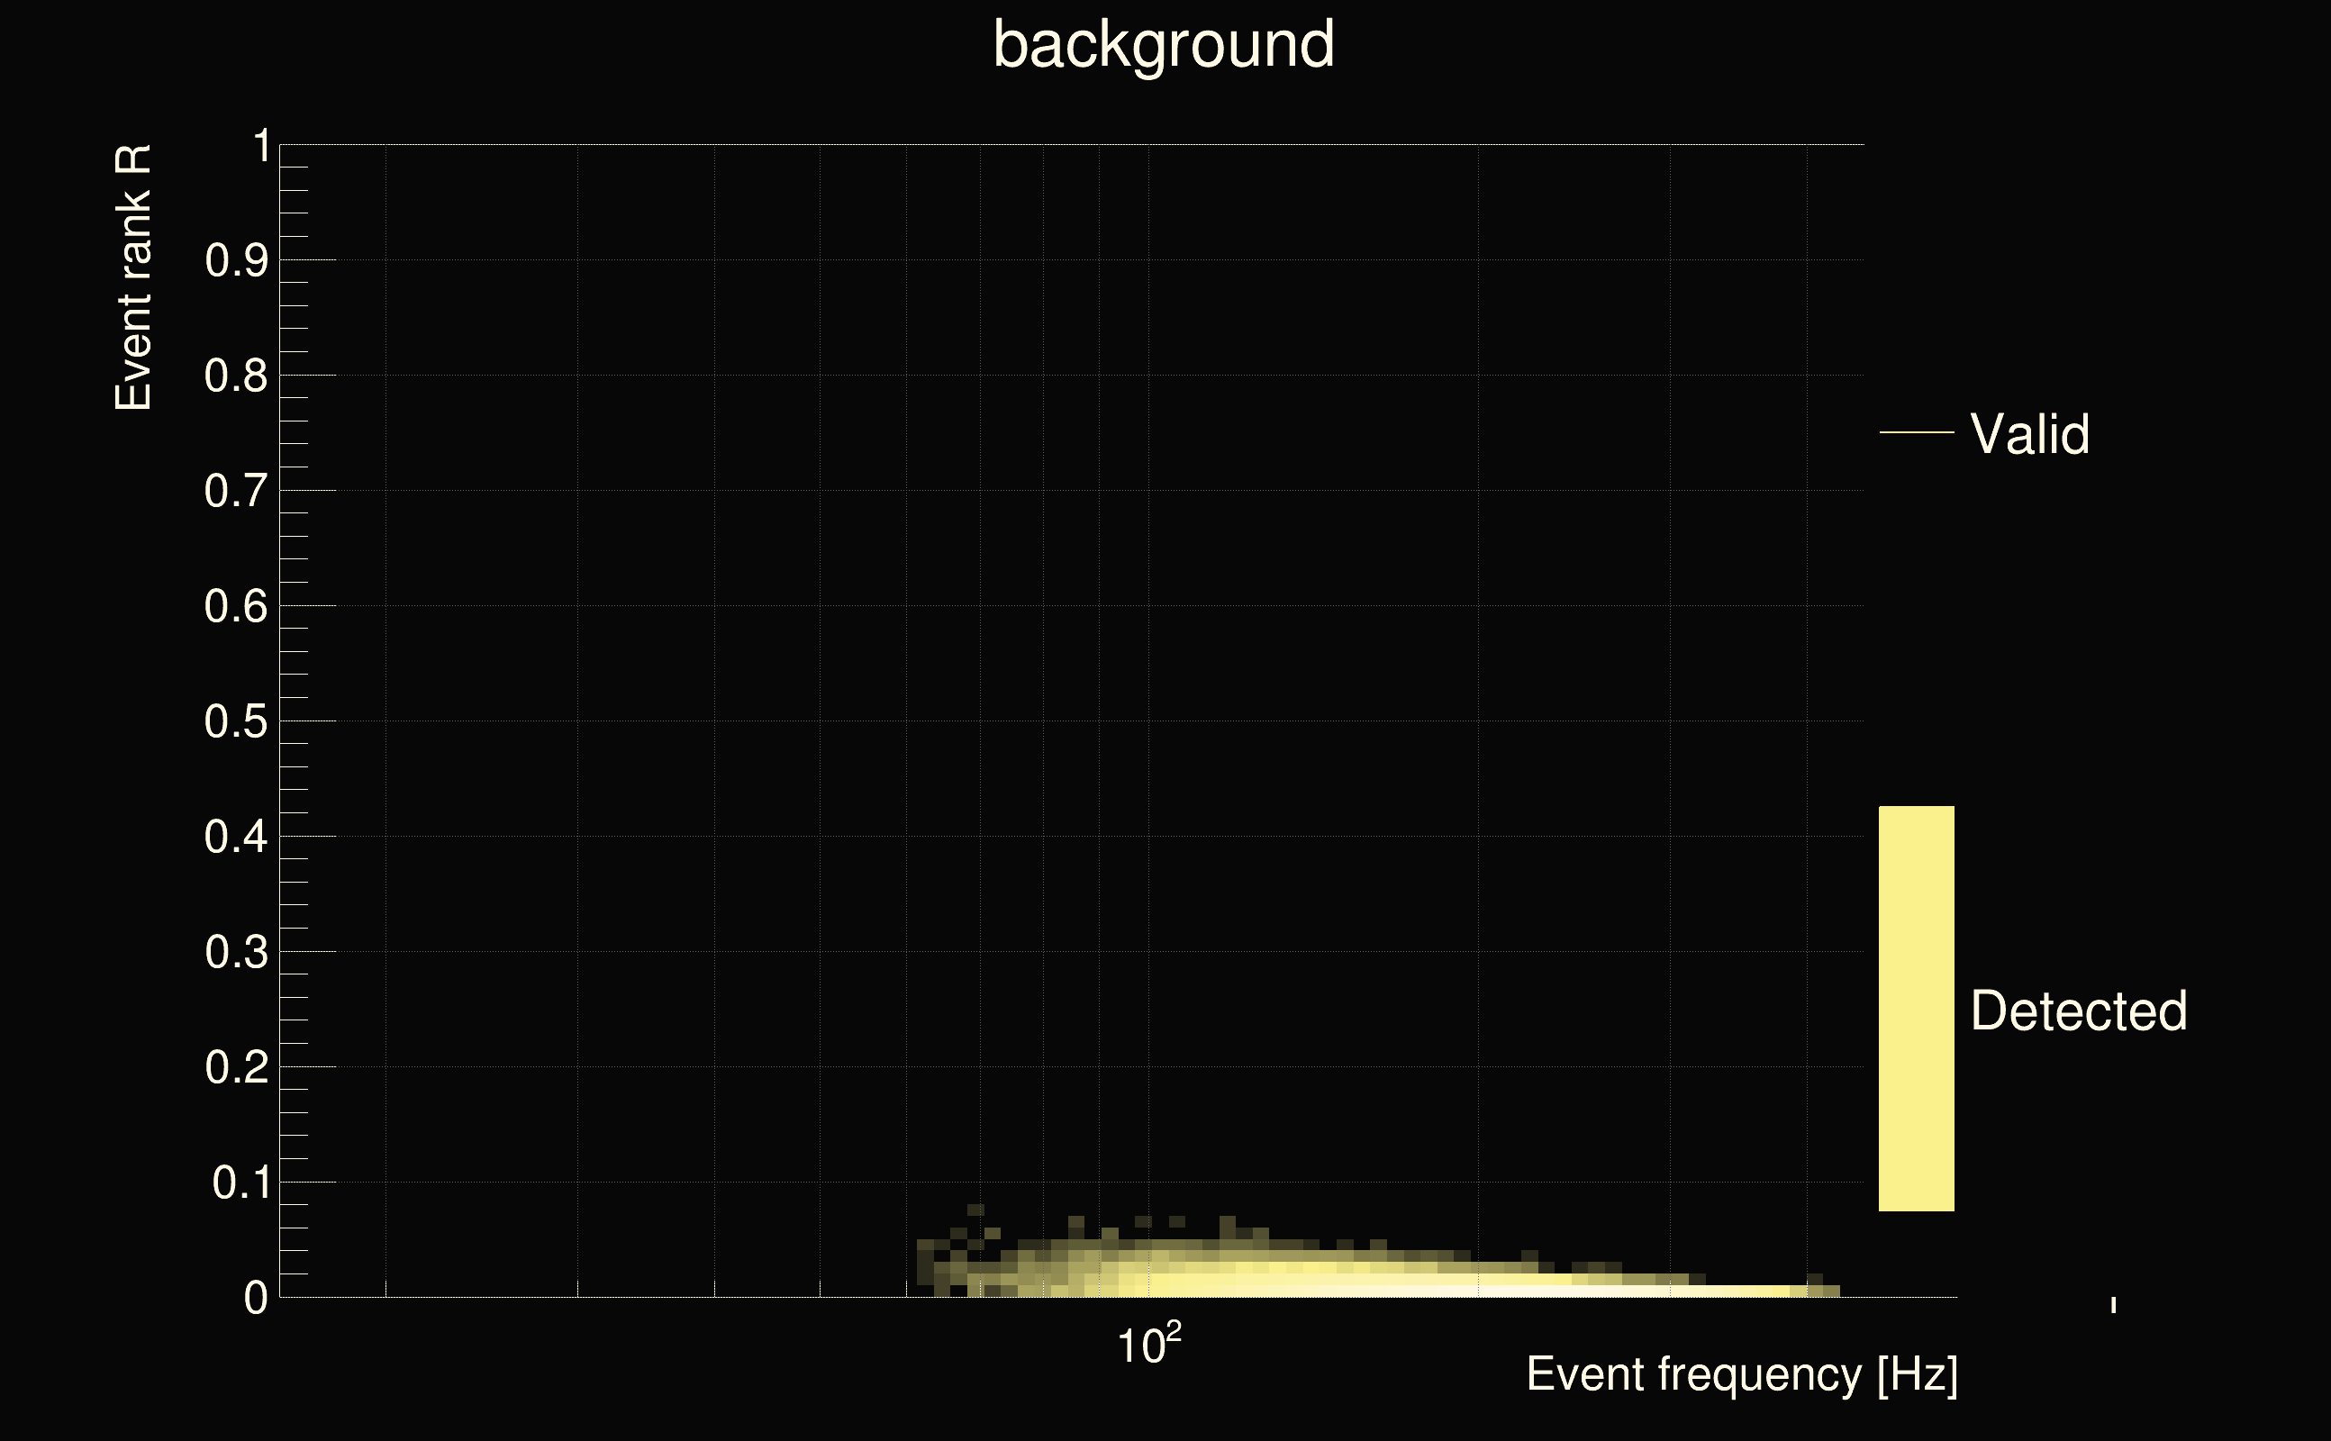Click the y-axis tick label 0.8
2331x1441 pixels.
[x=236, y=376]
